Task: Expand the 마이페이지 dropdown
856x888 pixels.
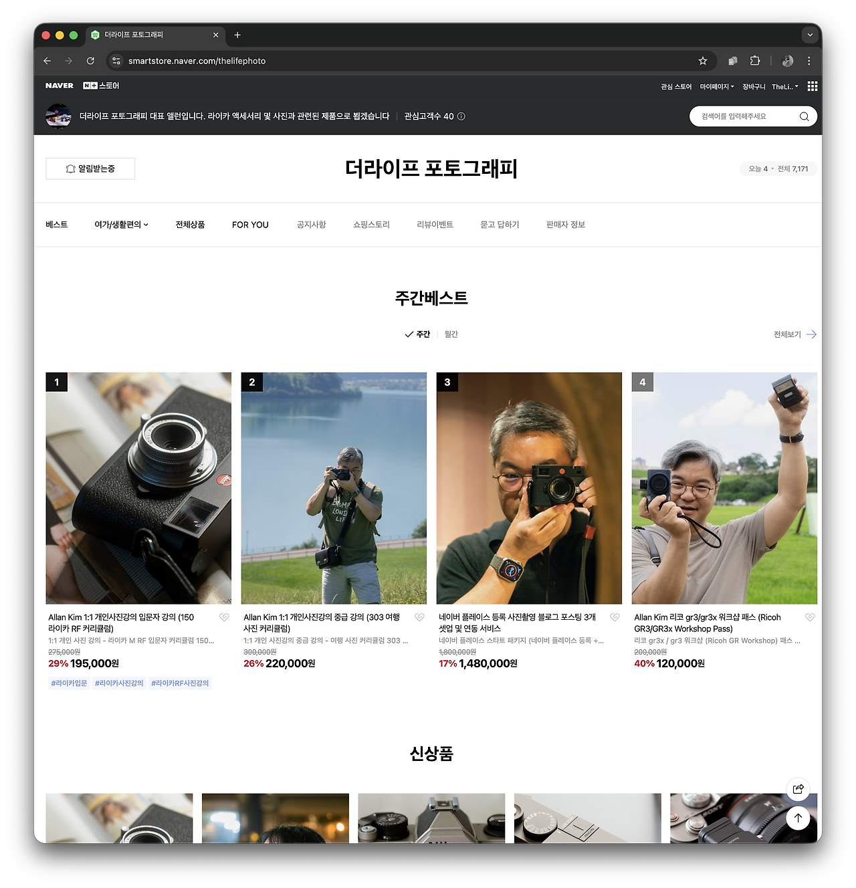Action: tap(717, 87)
